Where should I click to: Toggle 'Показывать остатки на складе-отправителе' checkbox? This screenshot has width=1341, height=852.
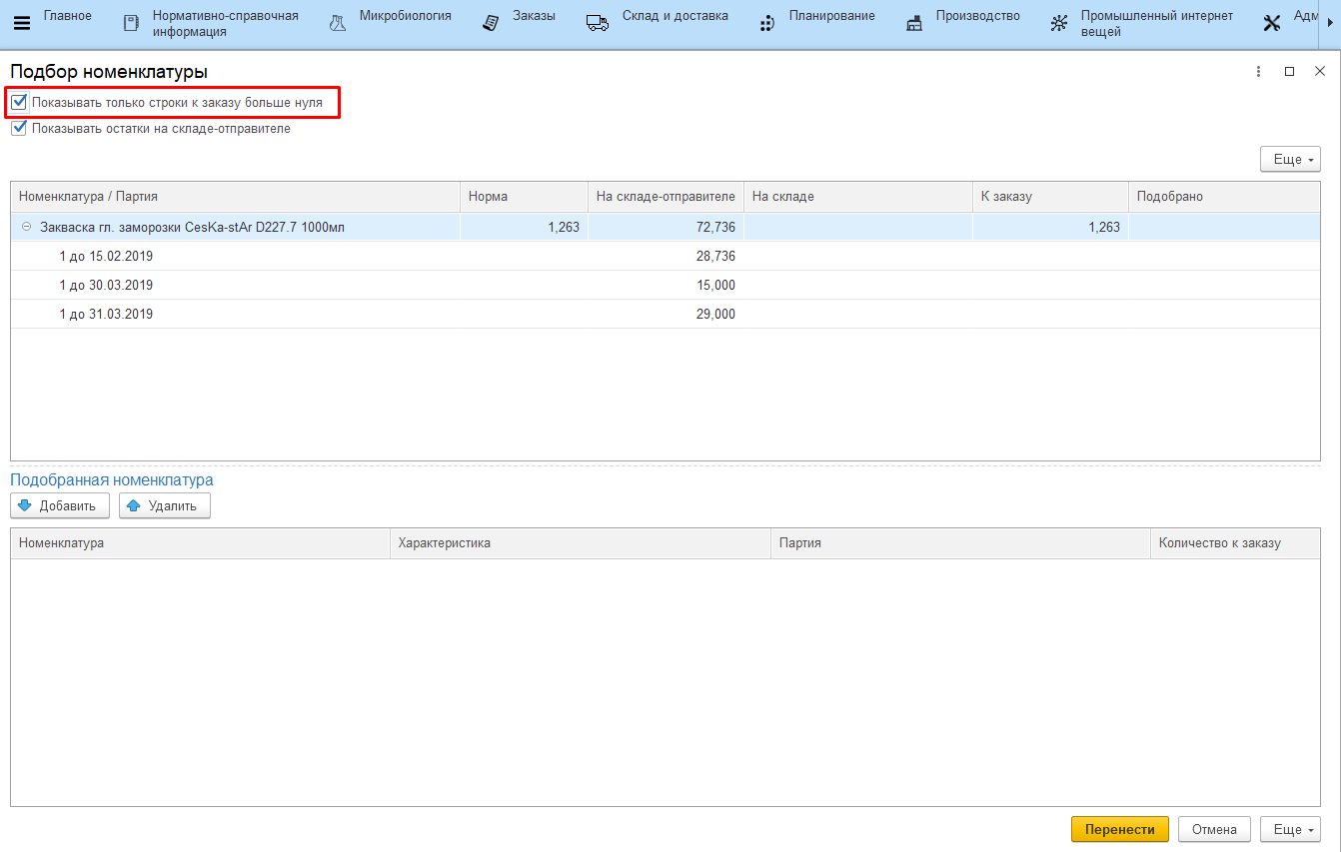pyautogui.click(x=19, y=128)
